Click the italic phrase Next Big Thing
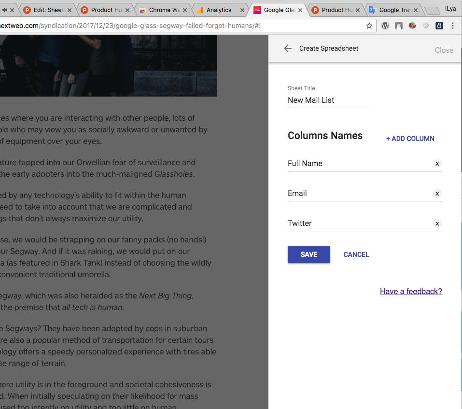Image resolution: width=462 pixels, height=409 pixels. [165, 296]
